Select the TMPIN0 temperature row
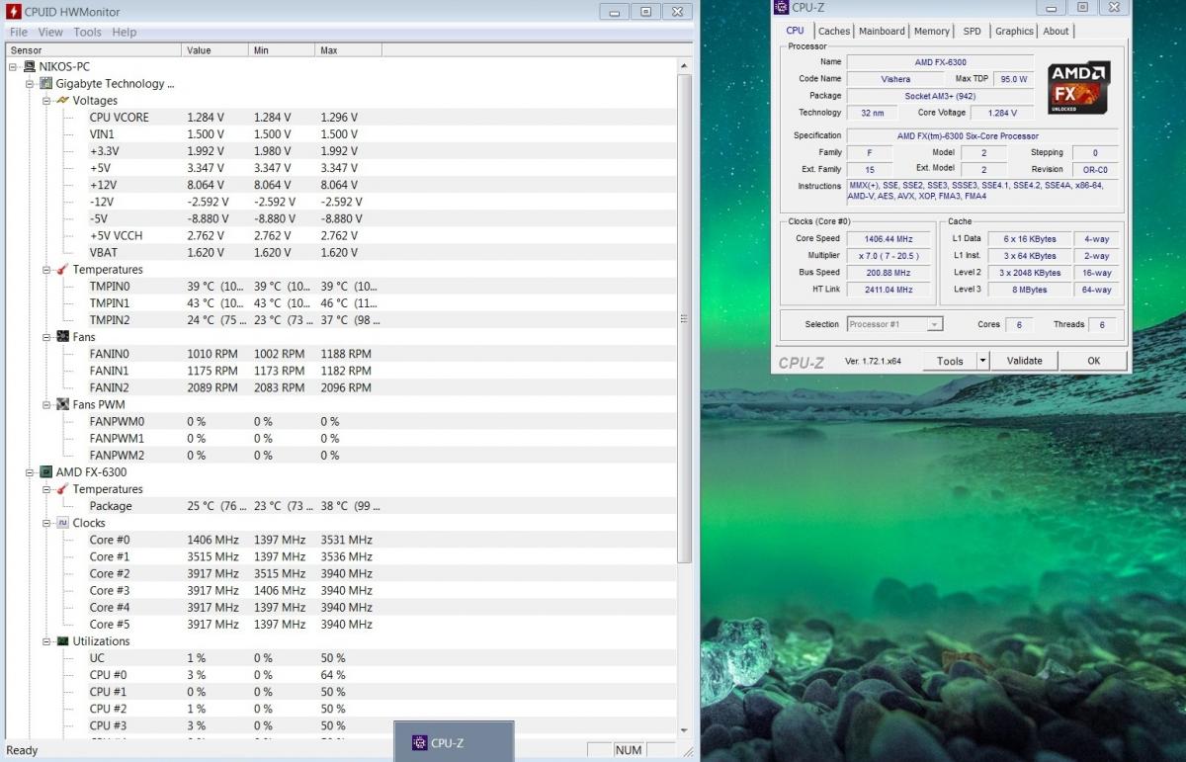Viewport: 1186px width, 762px height. 340,287
